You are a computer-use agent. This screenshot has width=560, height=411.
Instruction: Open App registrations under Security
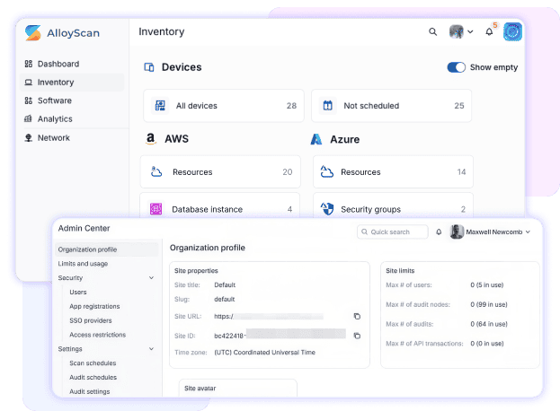pos(94,306)
